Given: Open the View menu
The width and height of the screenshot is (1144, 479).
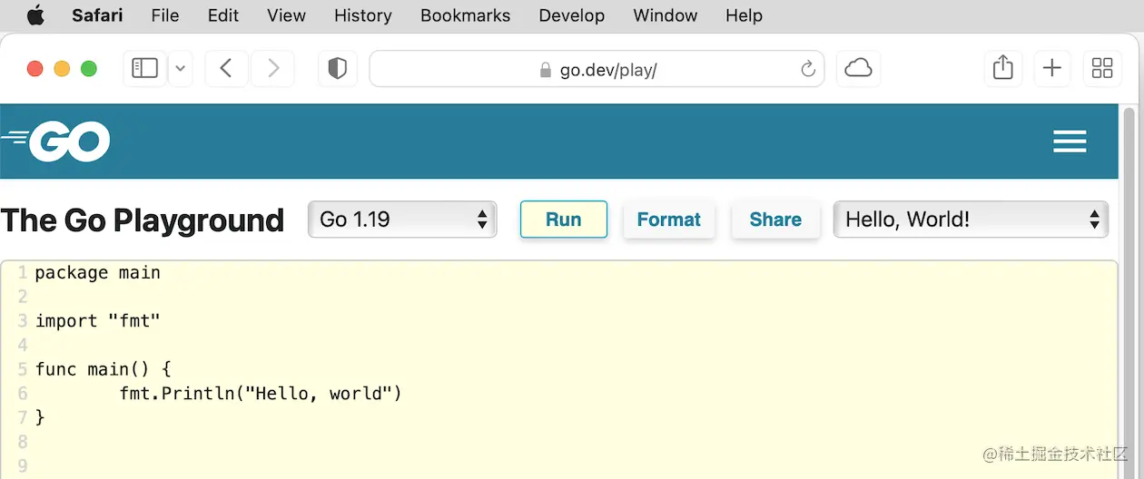Looking at the screenshot, I should click(287, 15).
